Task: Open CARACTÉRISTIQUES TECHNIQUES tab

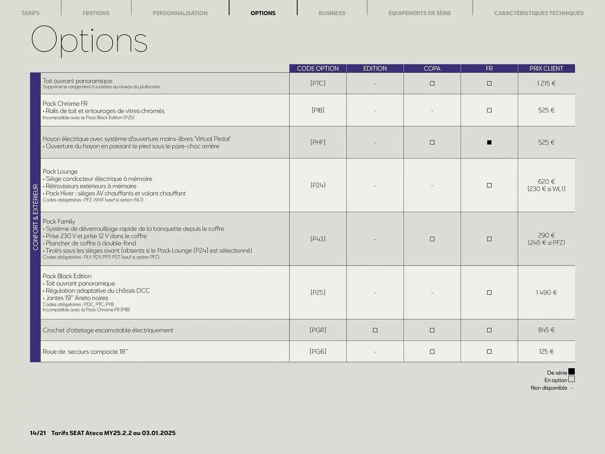Action: [539, 13]
